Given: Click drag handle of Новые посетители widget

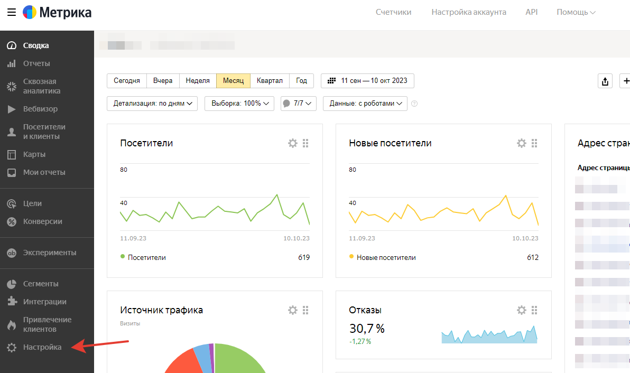Looking at the screenshot, I should tap(534, 143).
